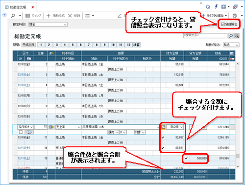Open the 本日売上高:木 summary dropdown arrow
The width and height of the screenshot is (245, 185).
click(158, 127)
